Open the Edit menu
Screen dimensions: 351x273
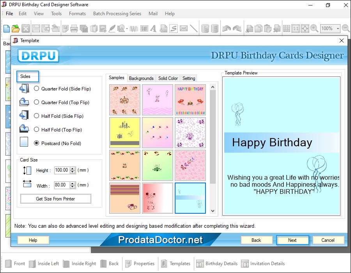tap(22, 13)
